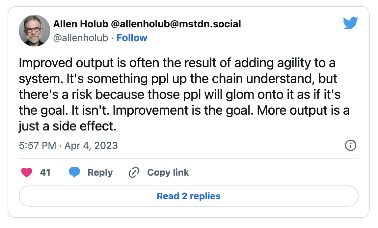Follow Allen Holub via the Follow link
Screen dimensions: 378x228
[x=131, y=38]
